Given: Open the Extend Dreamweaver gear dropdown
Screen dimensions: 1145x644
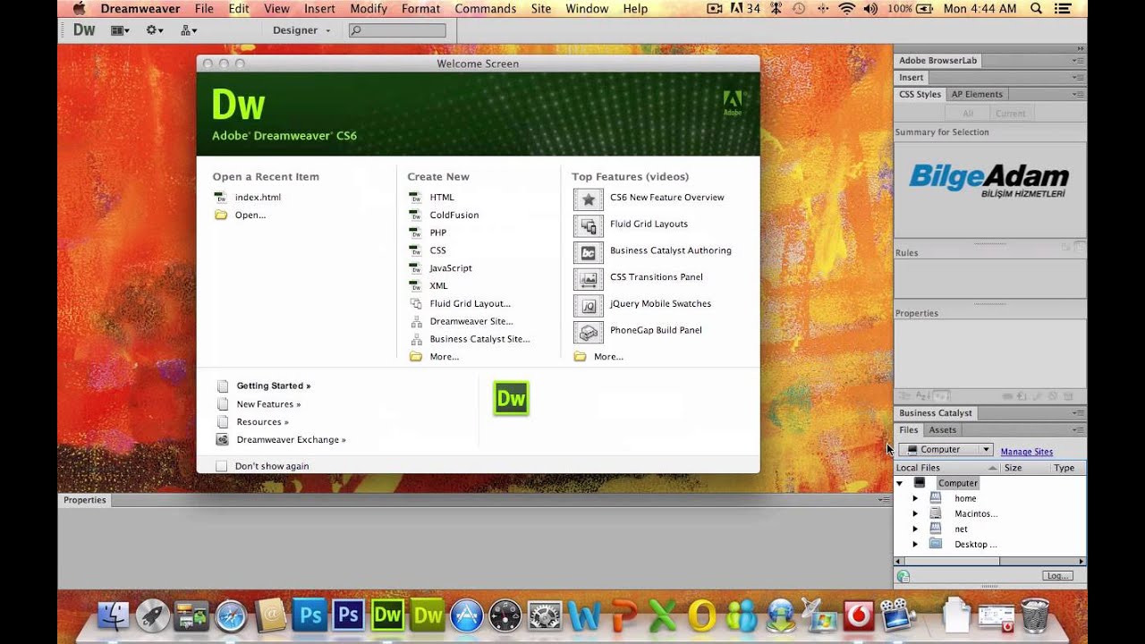Looking at the screenshot, I should (155, 30).
